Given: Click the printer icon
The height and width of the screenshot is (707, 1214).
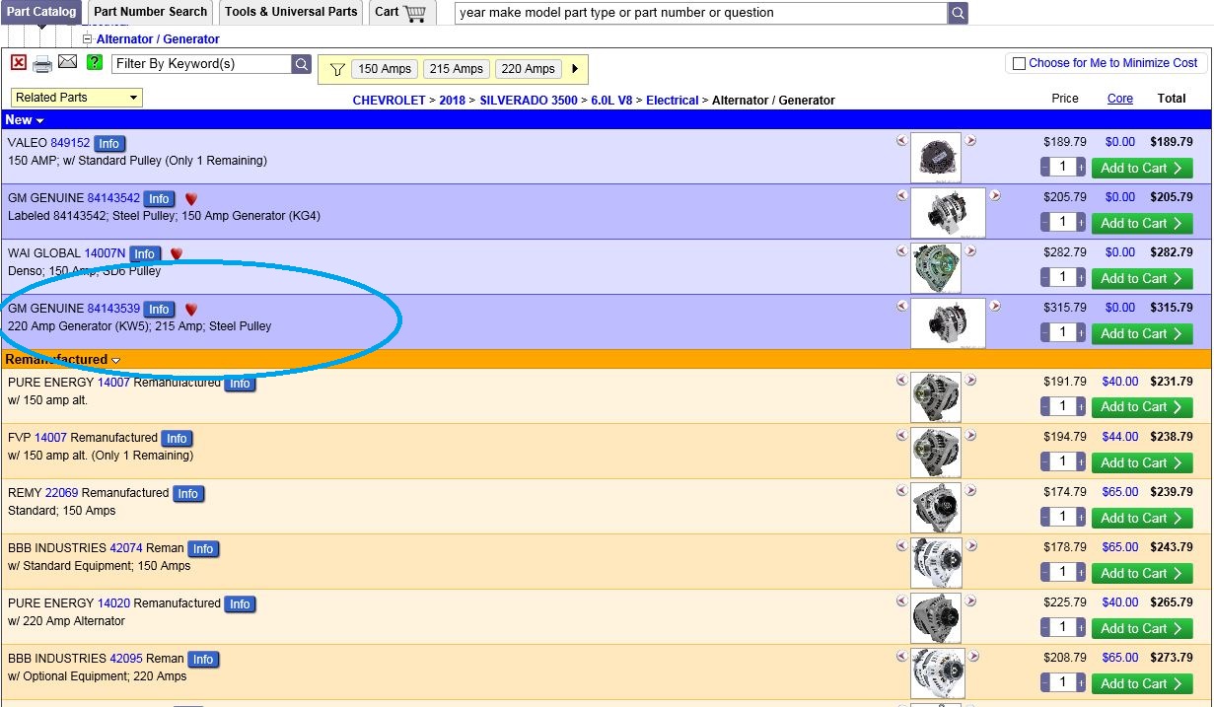Looking at the screenshot, I should (x=42, y=64).
